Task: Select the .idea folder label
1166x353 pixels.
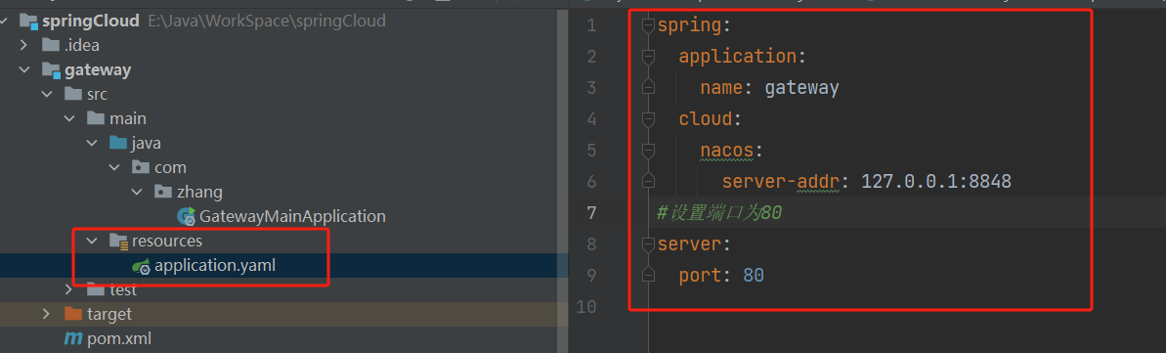Action: 82,45
